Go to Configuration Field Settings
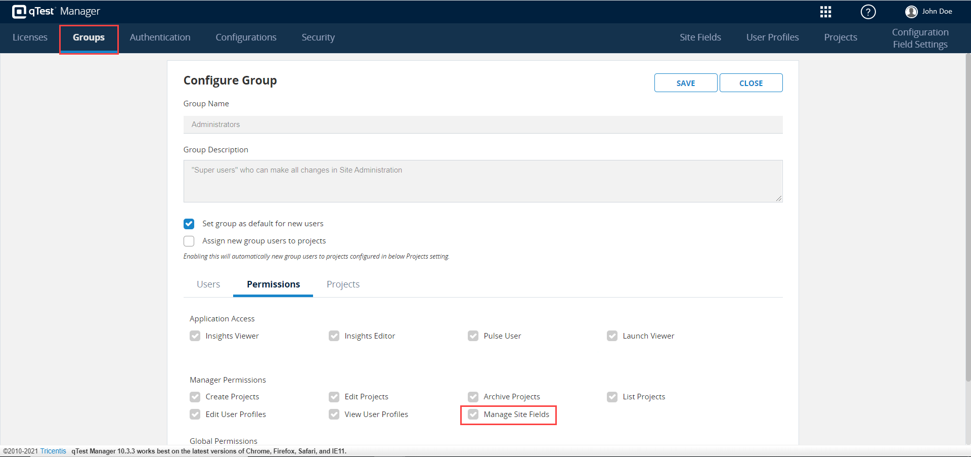This screenshot has width=971, height=457. 920,38
